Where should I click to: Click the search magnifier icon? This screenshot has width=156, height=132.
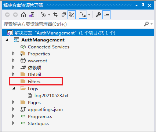pyautogui.click(x=146, y=24)
